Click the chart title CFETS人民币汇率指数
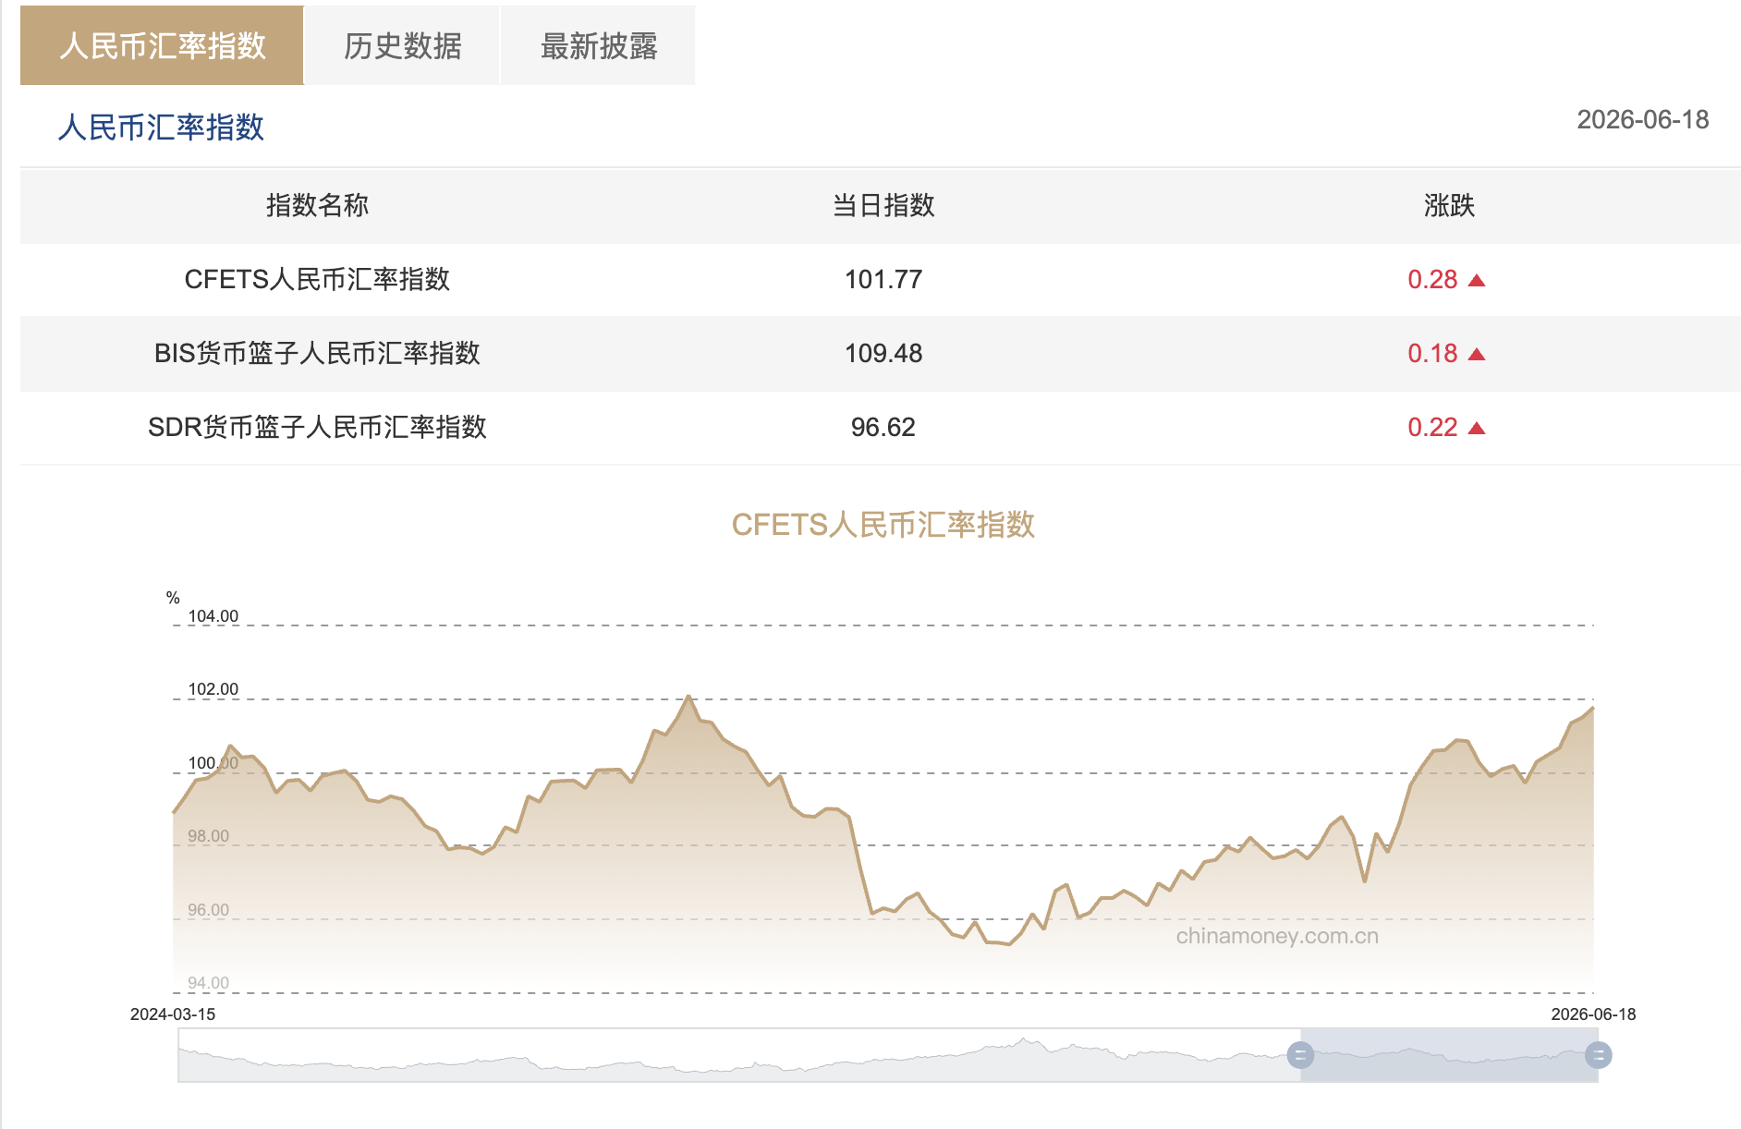 [x=883, y=525]
